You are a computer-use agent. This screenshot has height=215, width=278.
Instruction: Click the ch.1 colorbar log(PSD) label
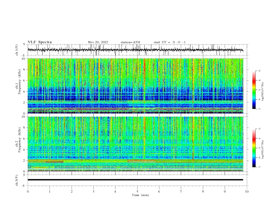(x=263, y=92)
